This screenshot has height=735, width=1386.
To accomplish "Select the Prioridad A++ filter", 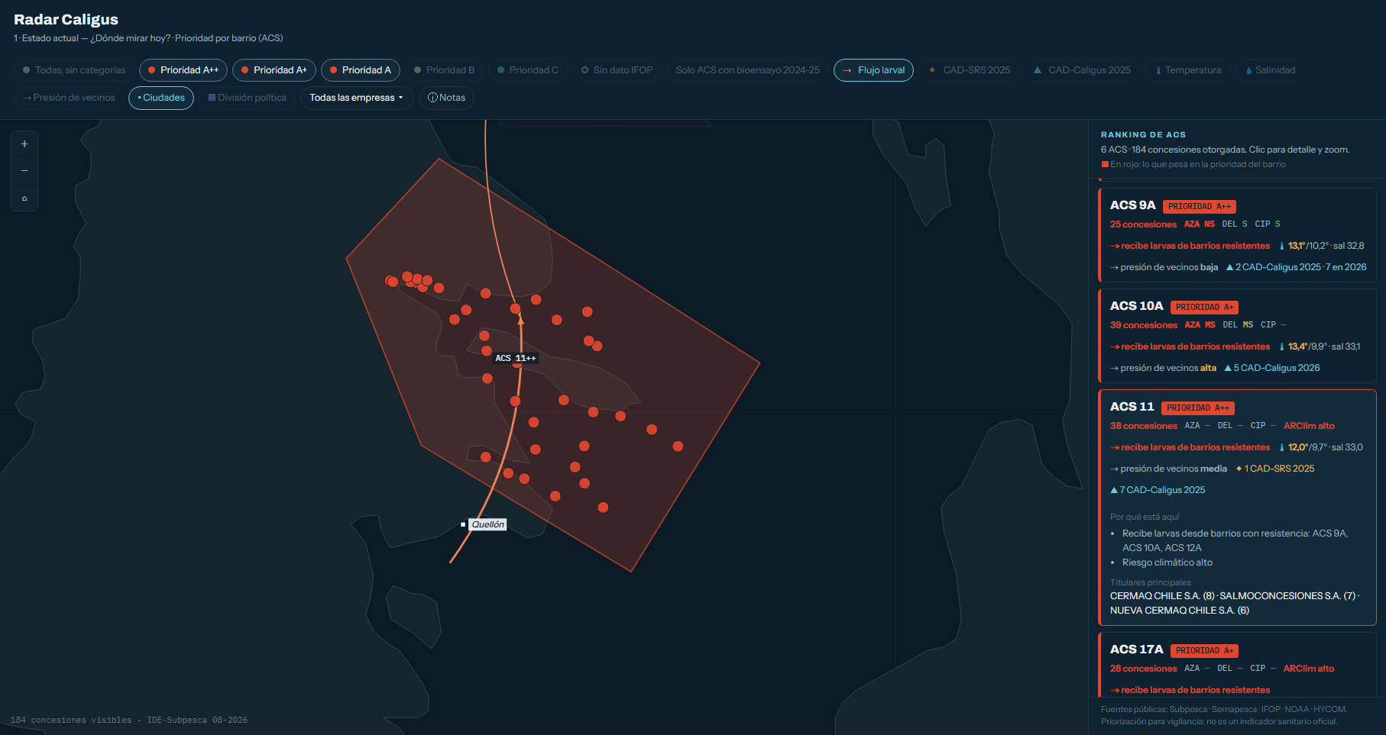I will 183,70.
